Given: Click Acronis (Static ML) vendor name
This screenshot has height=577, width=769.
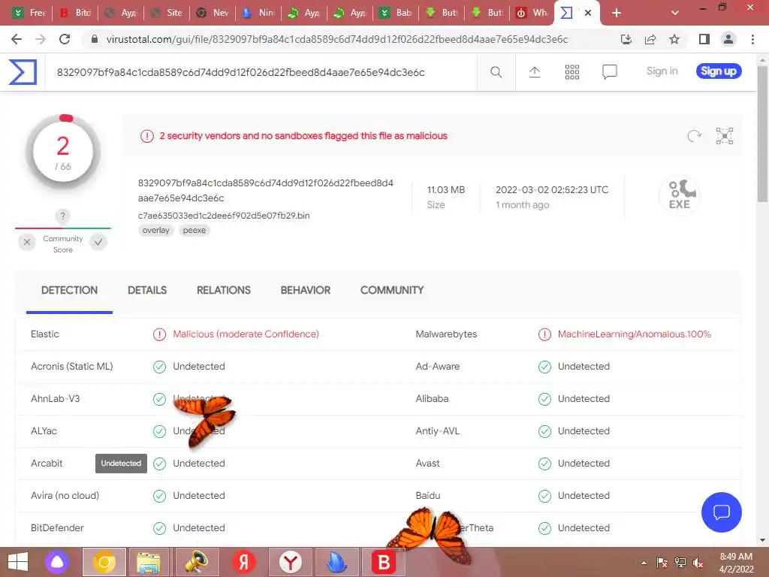Looking at the screenshot, I should coord(71,367).
